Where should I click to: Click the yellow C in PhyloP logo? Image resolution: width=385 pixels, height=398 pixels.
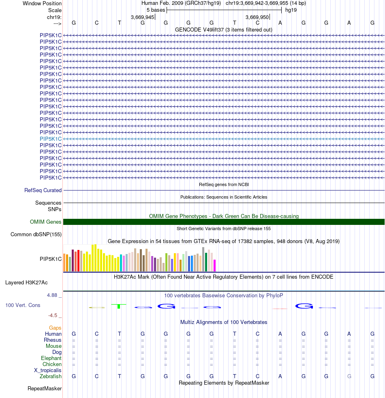97,308
